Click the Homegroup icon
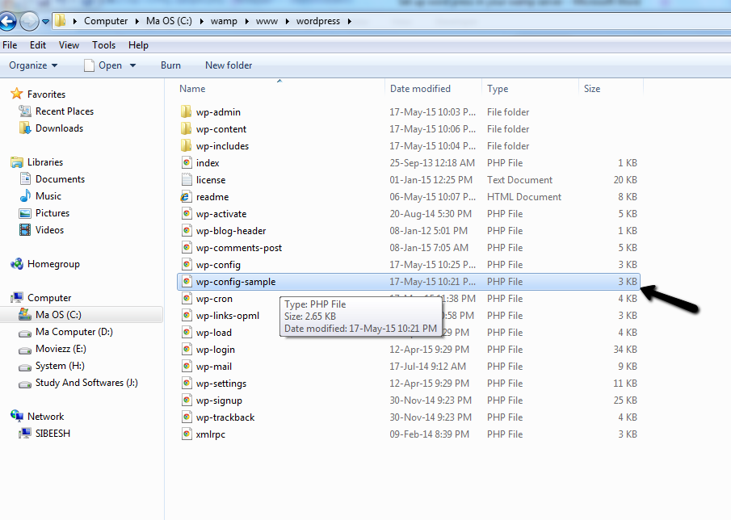The image size is (731, 520). (17, 264)
